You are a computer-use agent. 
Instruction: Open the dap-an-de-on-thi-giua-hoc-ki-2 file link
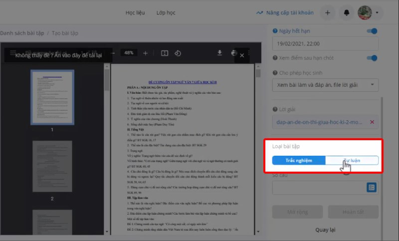coord(319,122)
